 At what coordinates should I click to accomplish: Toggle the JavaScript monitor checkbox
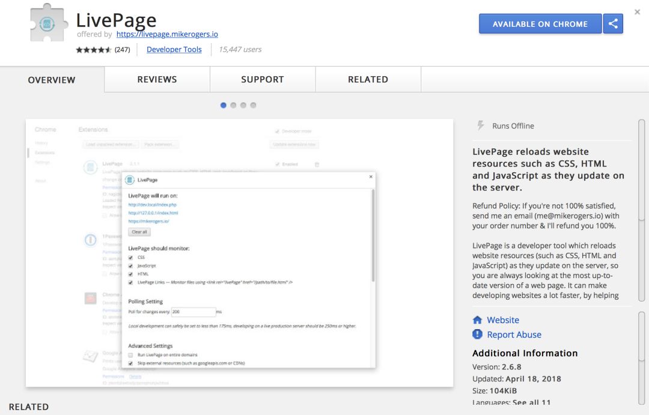[x=131, y=265]
